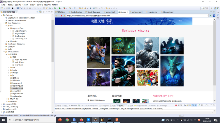
Task: Click the Windows Start button
Action: pyautogui.click(x=3, y=120)
